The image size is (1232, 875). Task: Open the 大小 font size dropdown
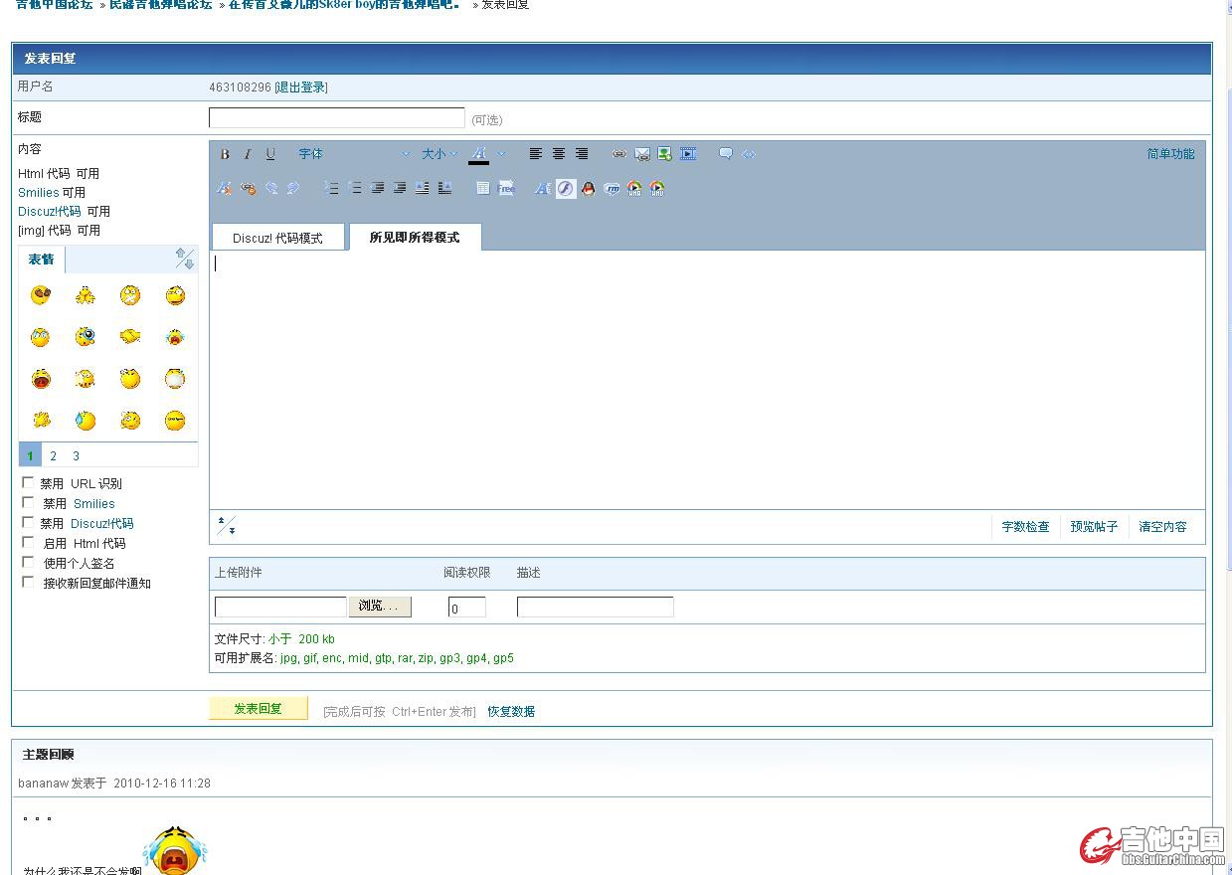pos(439,154)
